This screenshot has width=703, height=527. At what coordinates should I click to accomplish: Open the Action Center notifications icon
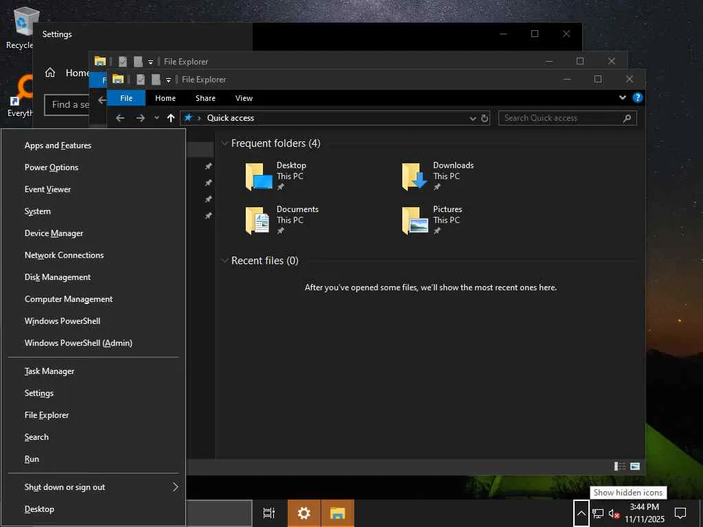click(x=680, y=513)
